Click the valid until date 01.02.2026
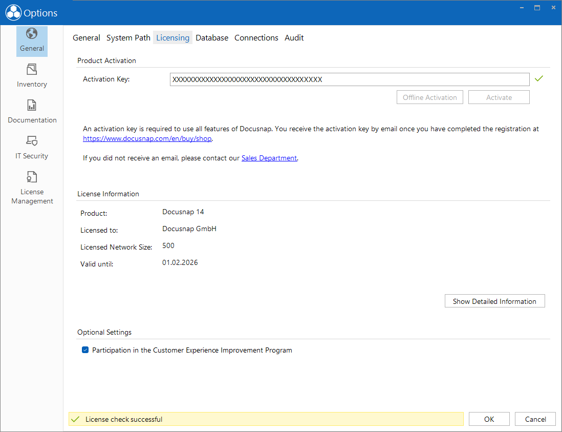The height and width of the screenshot is (432, 562). (180, 262)
